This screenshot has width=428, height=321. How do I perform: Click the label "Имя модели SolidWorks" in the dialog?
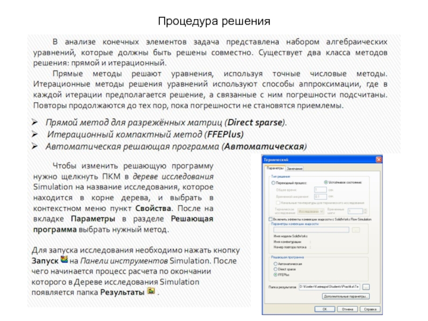click(x=291, y=236)
